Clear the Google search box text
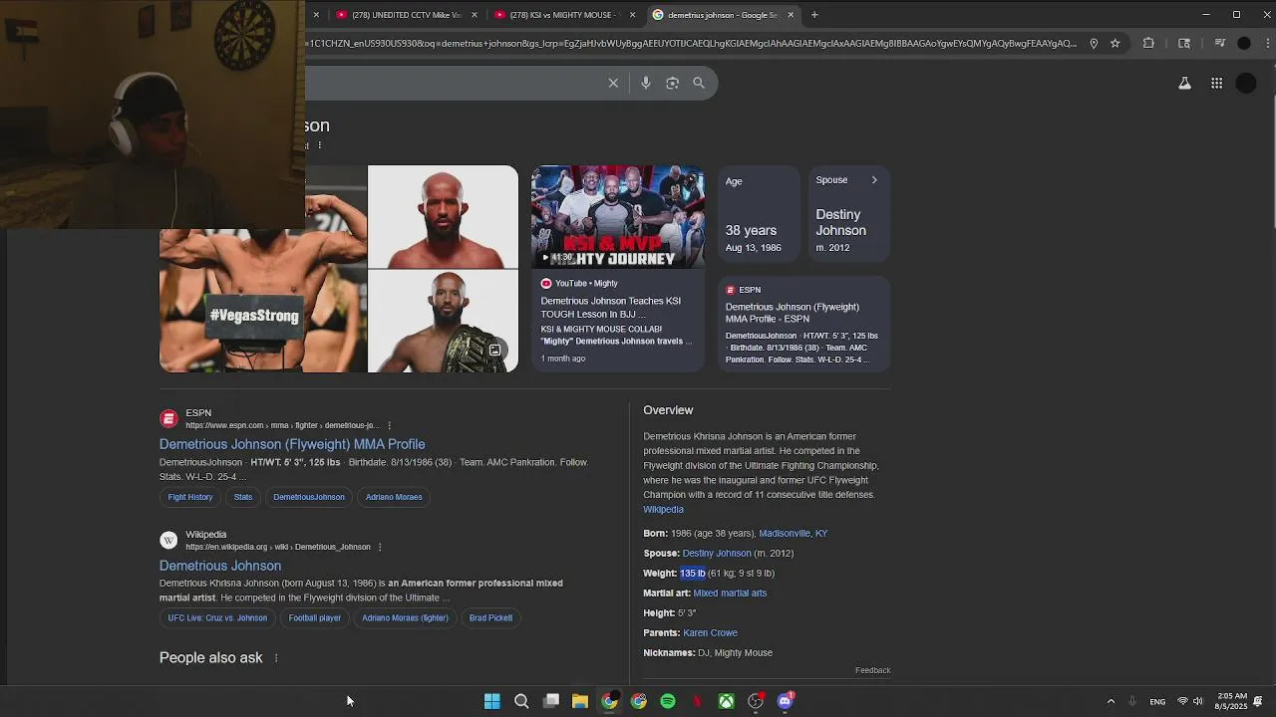 (x=613, y=83)
